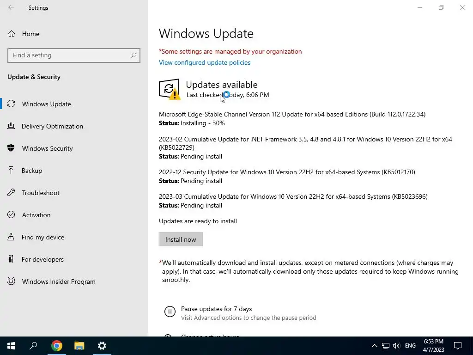
Task: Click Pause updates for 7 days
Action: coord(216,309)
